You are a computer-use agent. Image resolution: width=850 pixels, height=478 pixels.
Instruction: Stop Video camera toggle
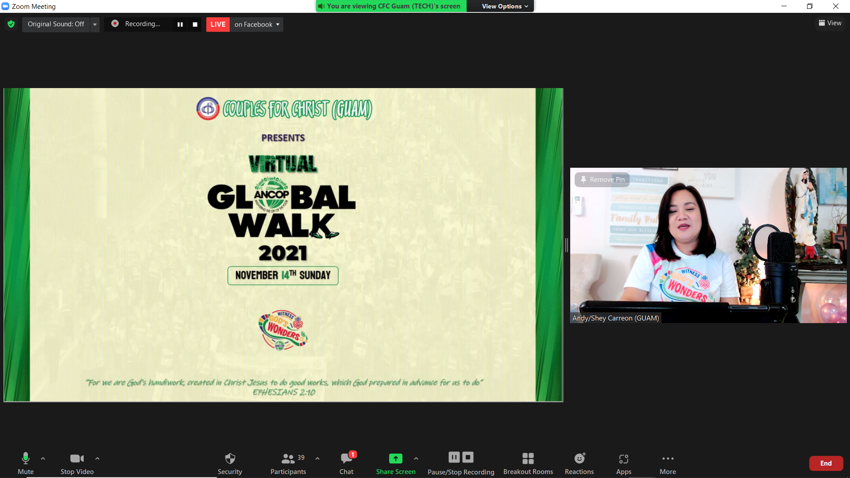tap(77, 463)
